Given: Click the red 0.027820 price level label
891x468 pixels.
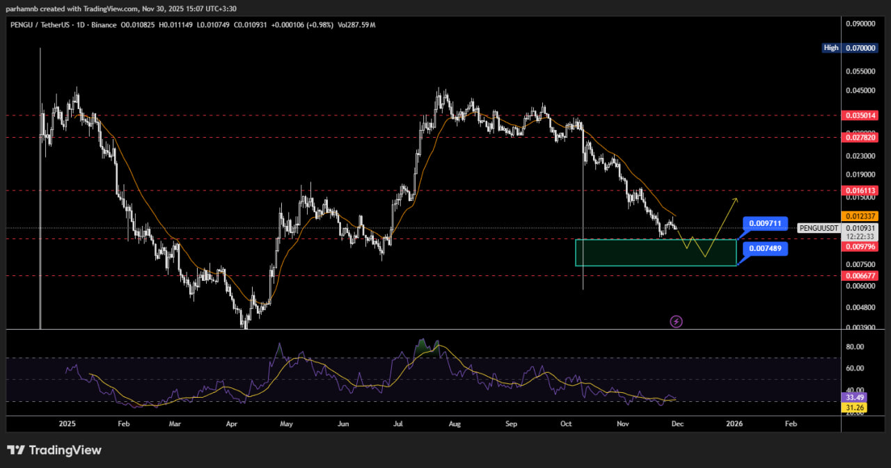Looking at the screenshot, I should 859,138.
